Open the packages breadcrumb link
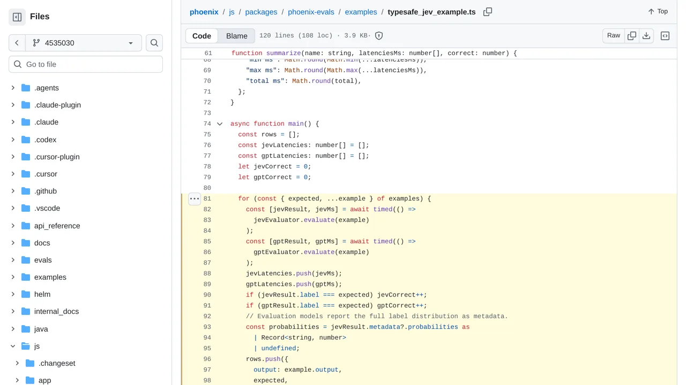The height and width of the screenshot is (385, 686). 261,12
